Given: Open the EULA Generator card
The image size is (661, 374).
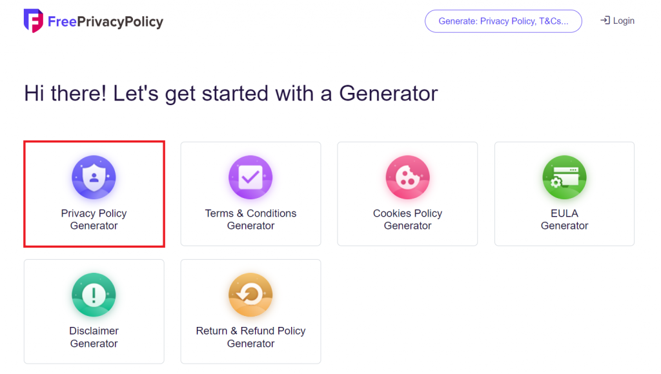Looking at the screenshot, I should click(564, 193).
